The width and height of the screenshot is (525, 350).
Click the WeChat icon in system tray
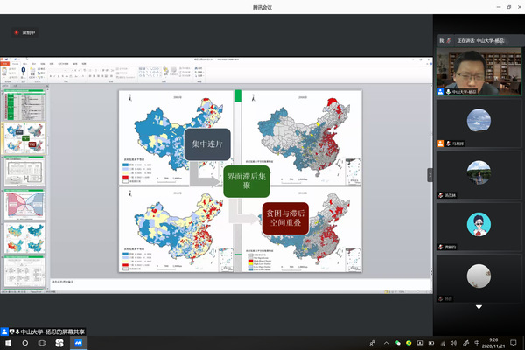tap(396, 343)
